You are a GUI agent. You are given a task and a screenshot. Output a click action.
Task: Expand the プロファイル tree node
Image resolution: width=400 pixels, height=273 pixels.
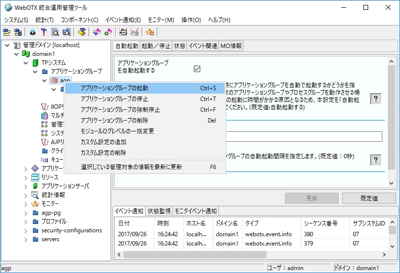click(x=26, y=222)
